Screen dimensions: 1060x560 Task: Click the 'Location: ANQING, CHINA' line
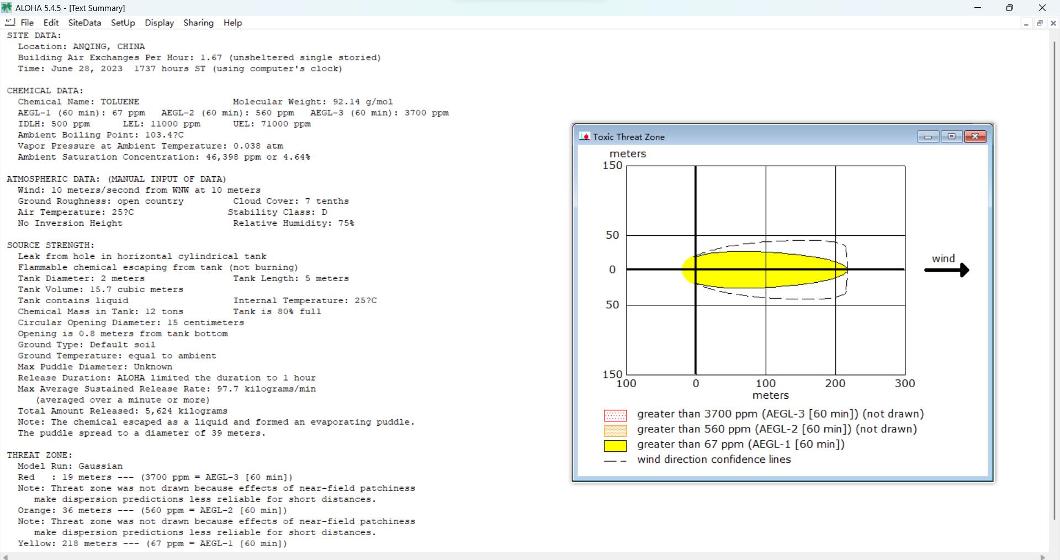pos(81,46)
